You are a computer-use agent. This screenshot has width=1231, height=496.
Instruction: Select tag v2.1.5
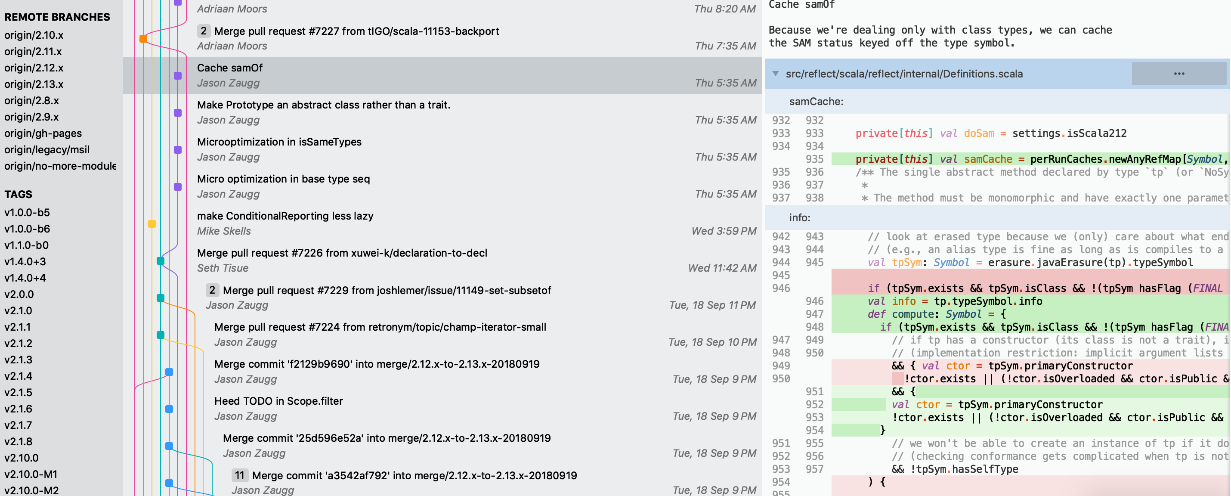[x=18, y=392]
